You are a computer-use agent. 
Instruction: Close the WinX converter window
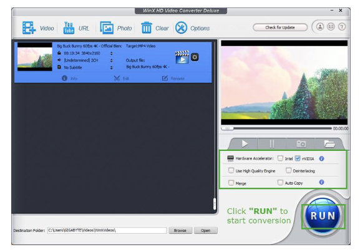coord(341,11)
